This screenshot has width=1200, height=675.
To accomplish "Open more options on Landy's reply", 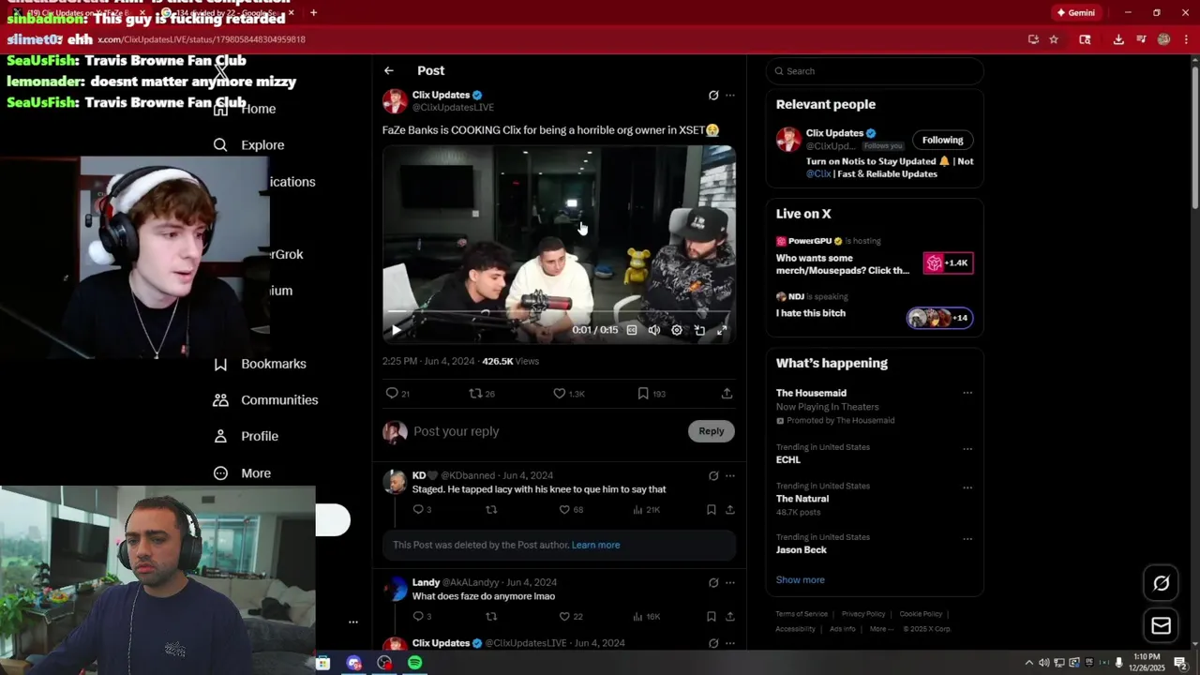I will pos(730,583).
